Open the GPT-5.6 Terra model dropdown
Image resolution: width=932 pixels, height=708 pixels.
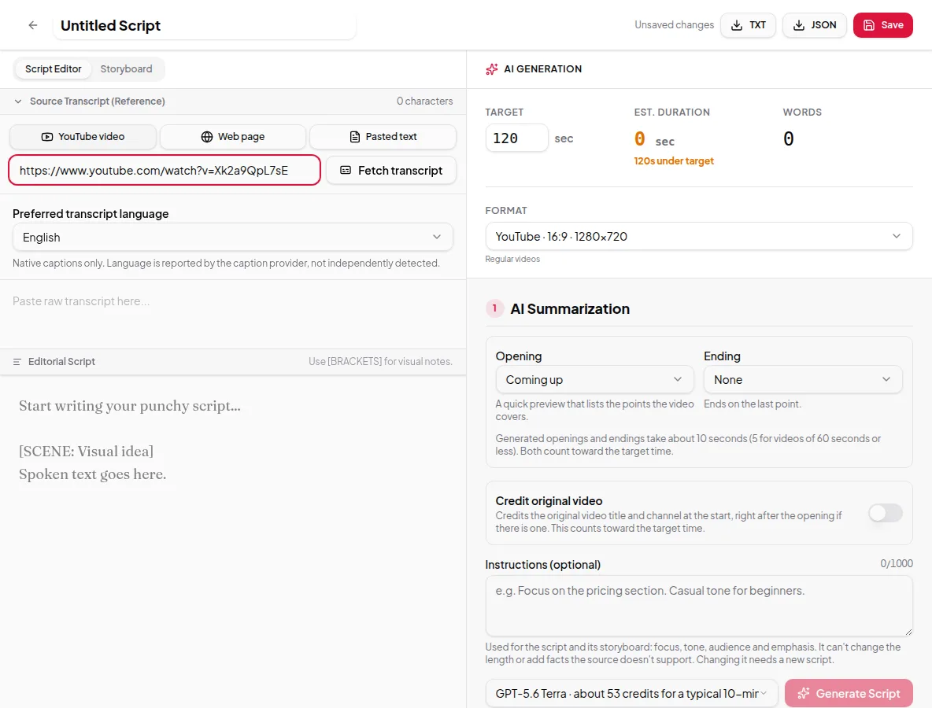631,693
